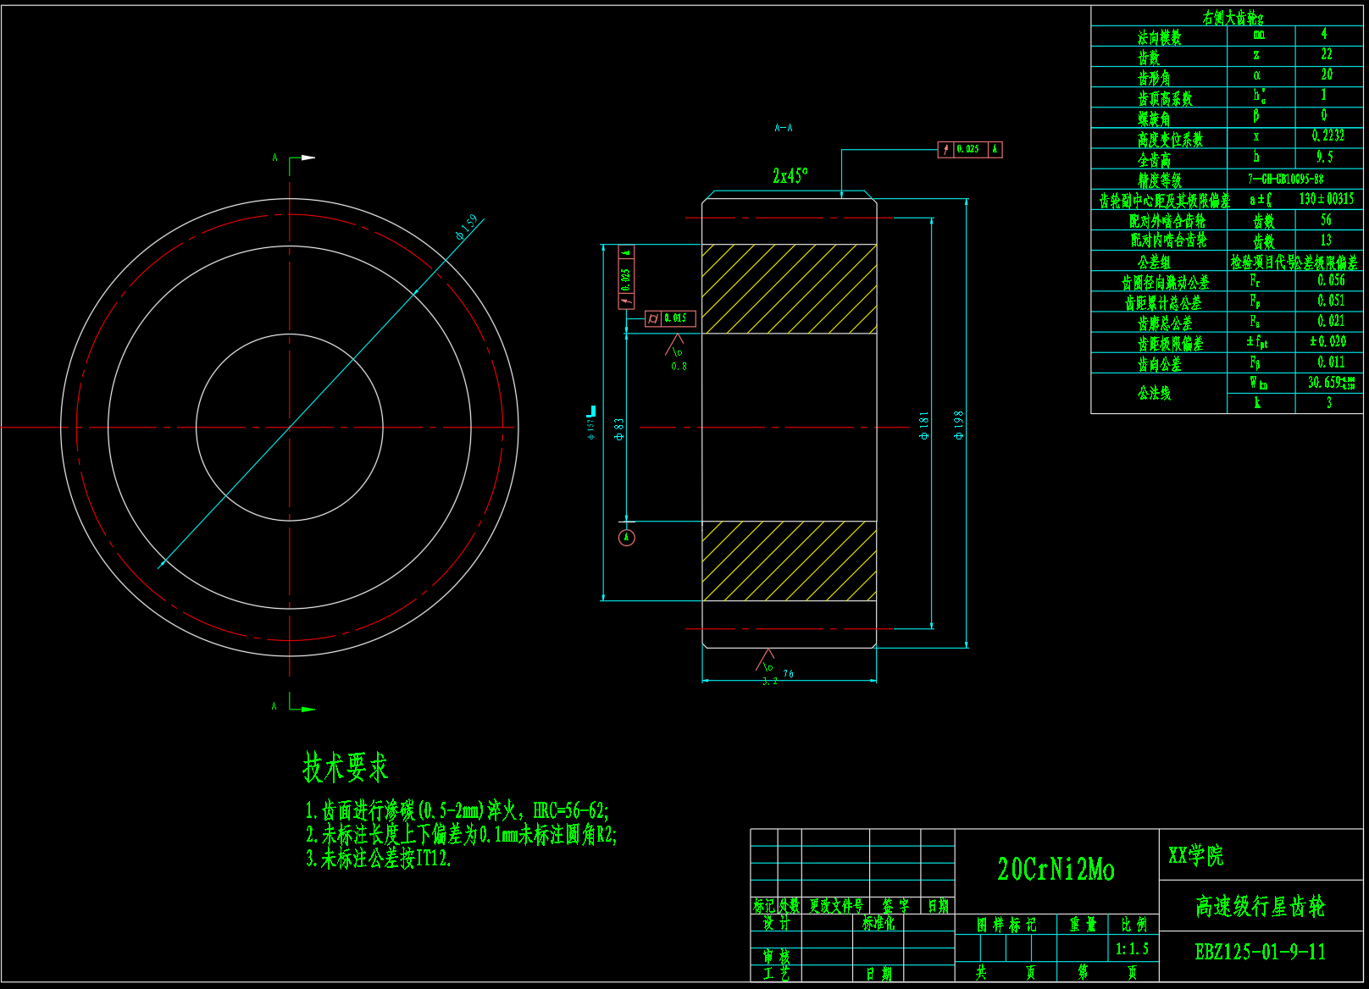Select the EBZ125-01-9-11 drawing number
The width and height of the screenshot is (1369, 989).
(1260, 952)
